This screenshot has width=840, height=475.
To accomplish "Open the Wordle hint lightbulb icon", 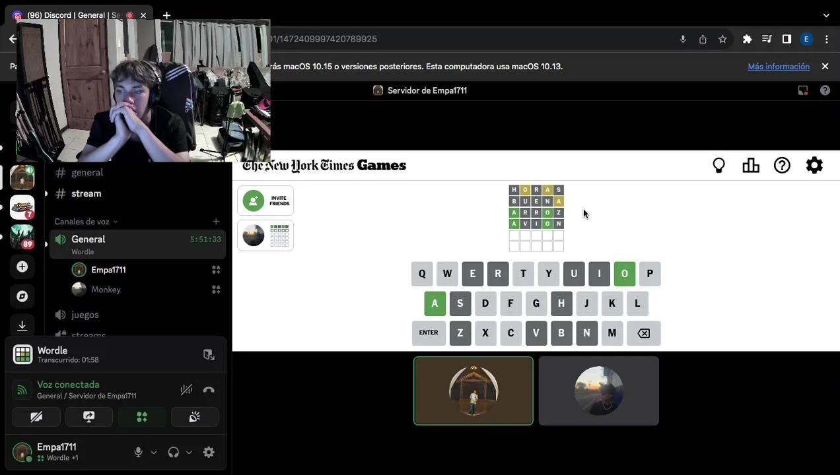I will point(718,166).
